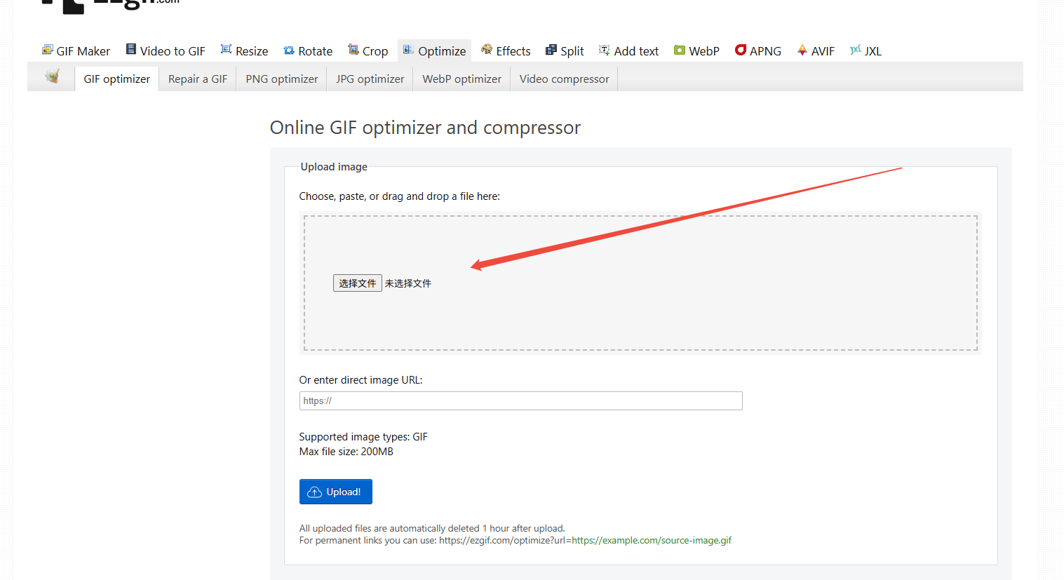Click the Upload image legend text
Image resolution: width=1064 pixels, height=580 pixels.
tap(334, 167)
